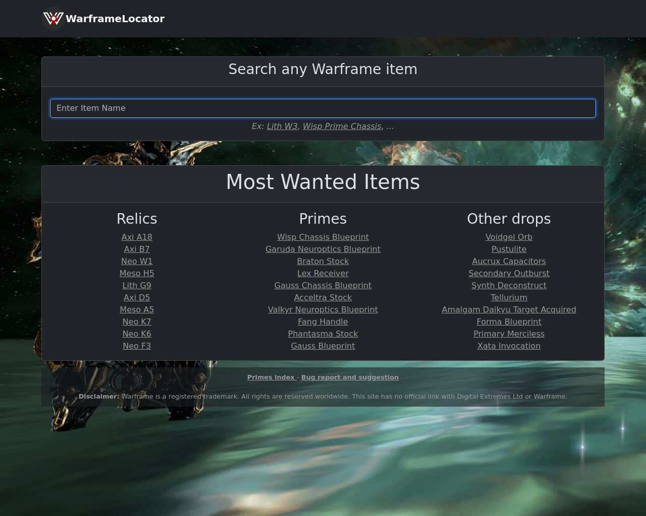
Task: Go to Primary Merciless
Action: click(x=509, y=334)
